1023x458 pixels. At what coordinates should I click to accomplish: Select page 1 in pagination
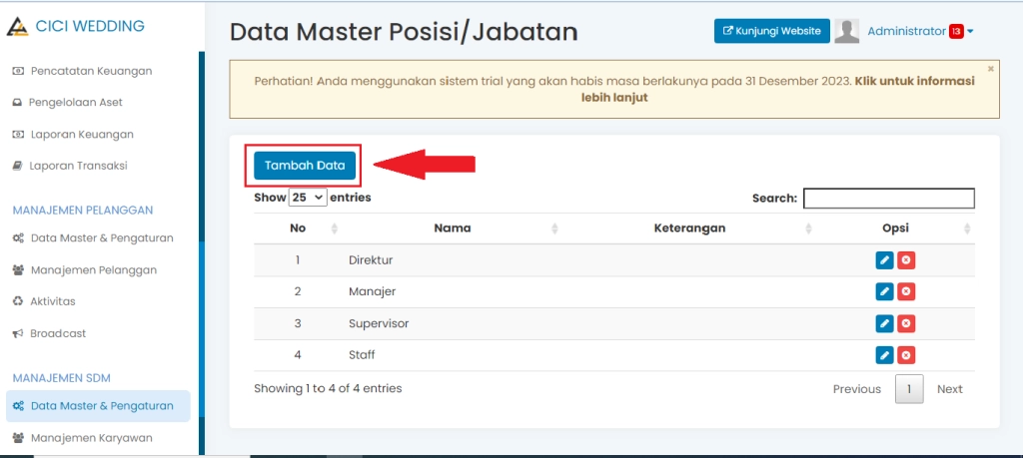(909, 389)
